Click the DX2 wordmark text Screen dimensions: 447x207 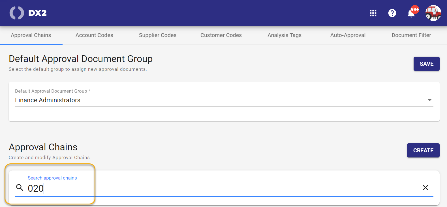pos(37,13)
